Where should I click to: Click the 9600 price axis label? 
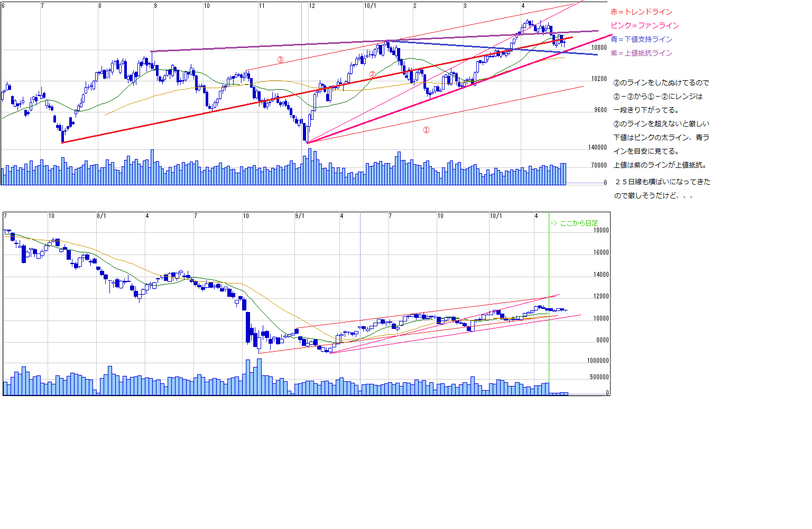(x=600, y=110)
